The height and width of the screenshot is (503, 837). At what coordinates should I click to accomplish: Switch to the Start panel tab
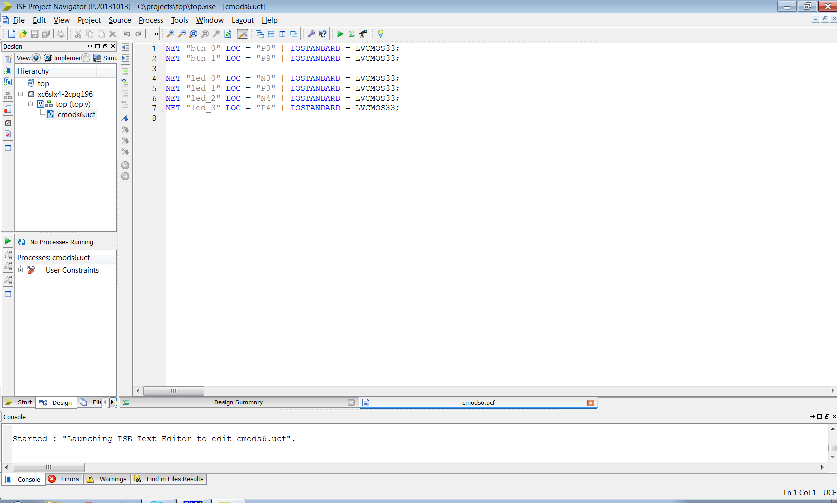click(19, 402)
